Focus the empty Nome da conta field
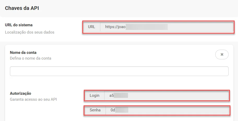Screen dimensions: 238x121 (119, 71)
